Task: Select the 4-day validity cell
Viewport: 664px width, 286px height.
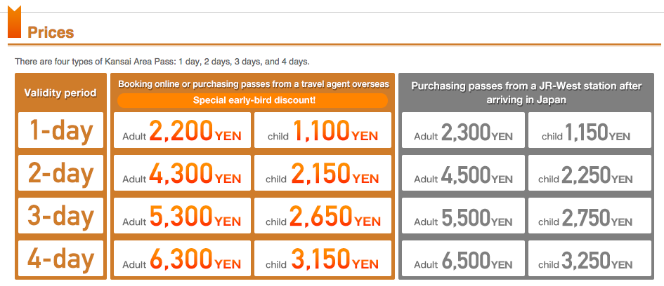Action: [61, 258]
